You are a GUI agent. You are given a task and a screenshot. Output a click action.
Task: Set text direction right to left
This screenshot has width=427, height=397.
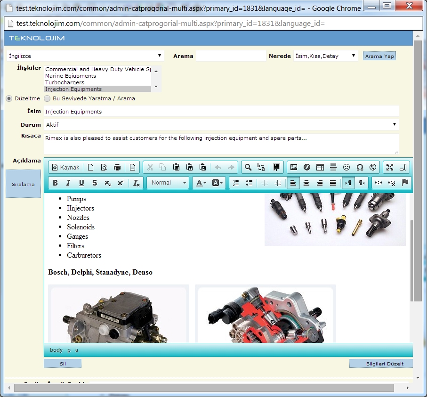[362, 183]
